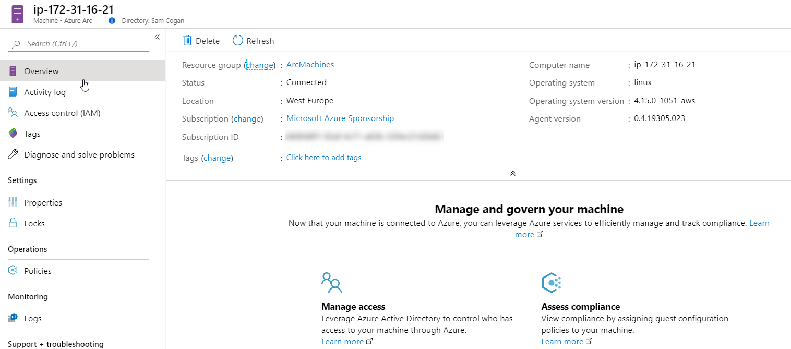Open the ArcMachines resource group link
Image resolution: width=791 pixels, height=349 pixels.
pyautogui.click(x=310, y=65)
